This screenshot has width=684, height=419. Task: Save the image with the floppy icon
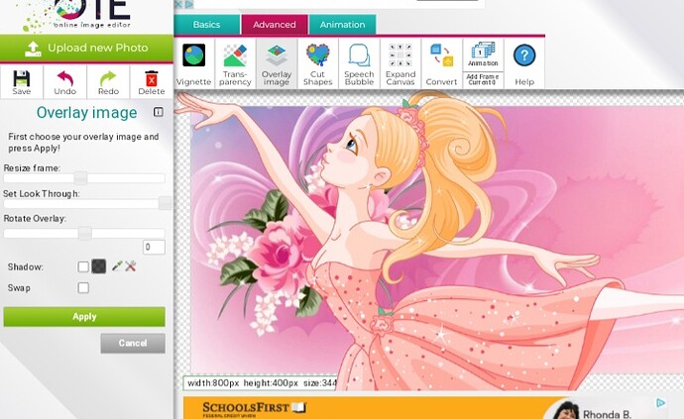22,81
